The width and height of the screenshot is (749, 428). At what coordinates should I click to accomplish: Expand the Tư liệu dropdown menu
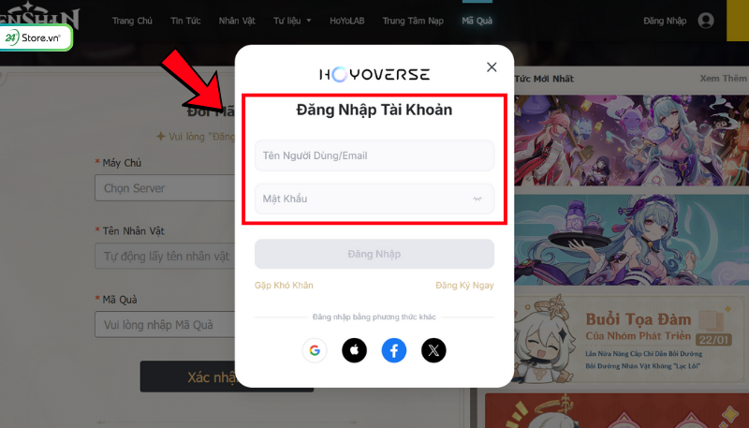292,21
